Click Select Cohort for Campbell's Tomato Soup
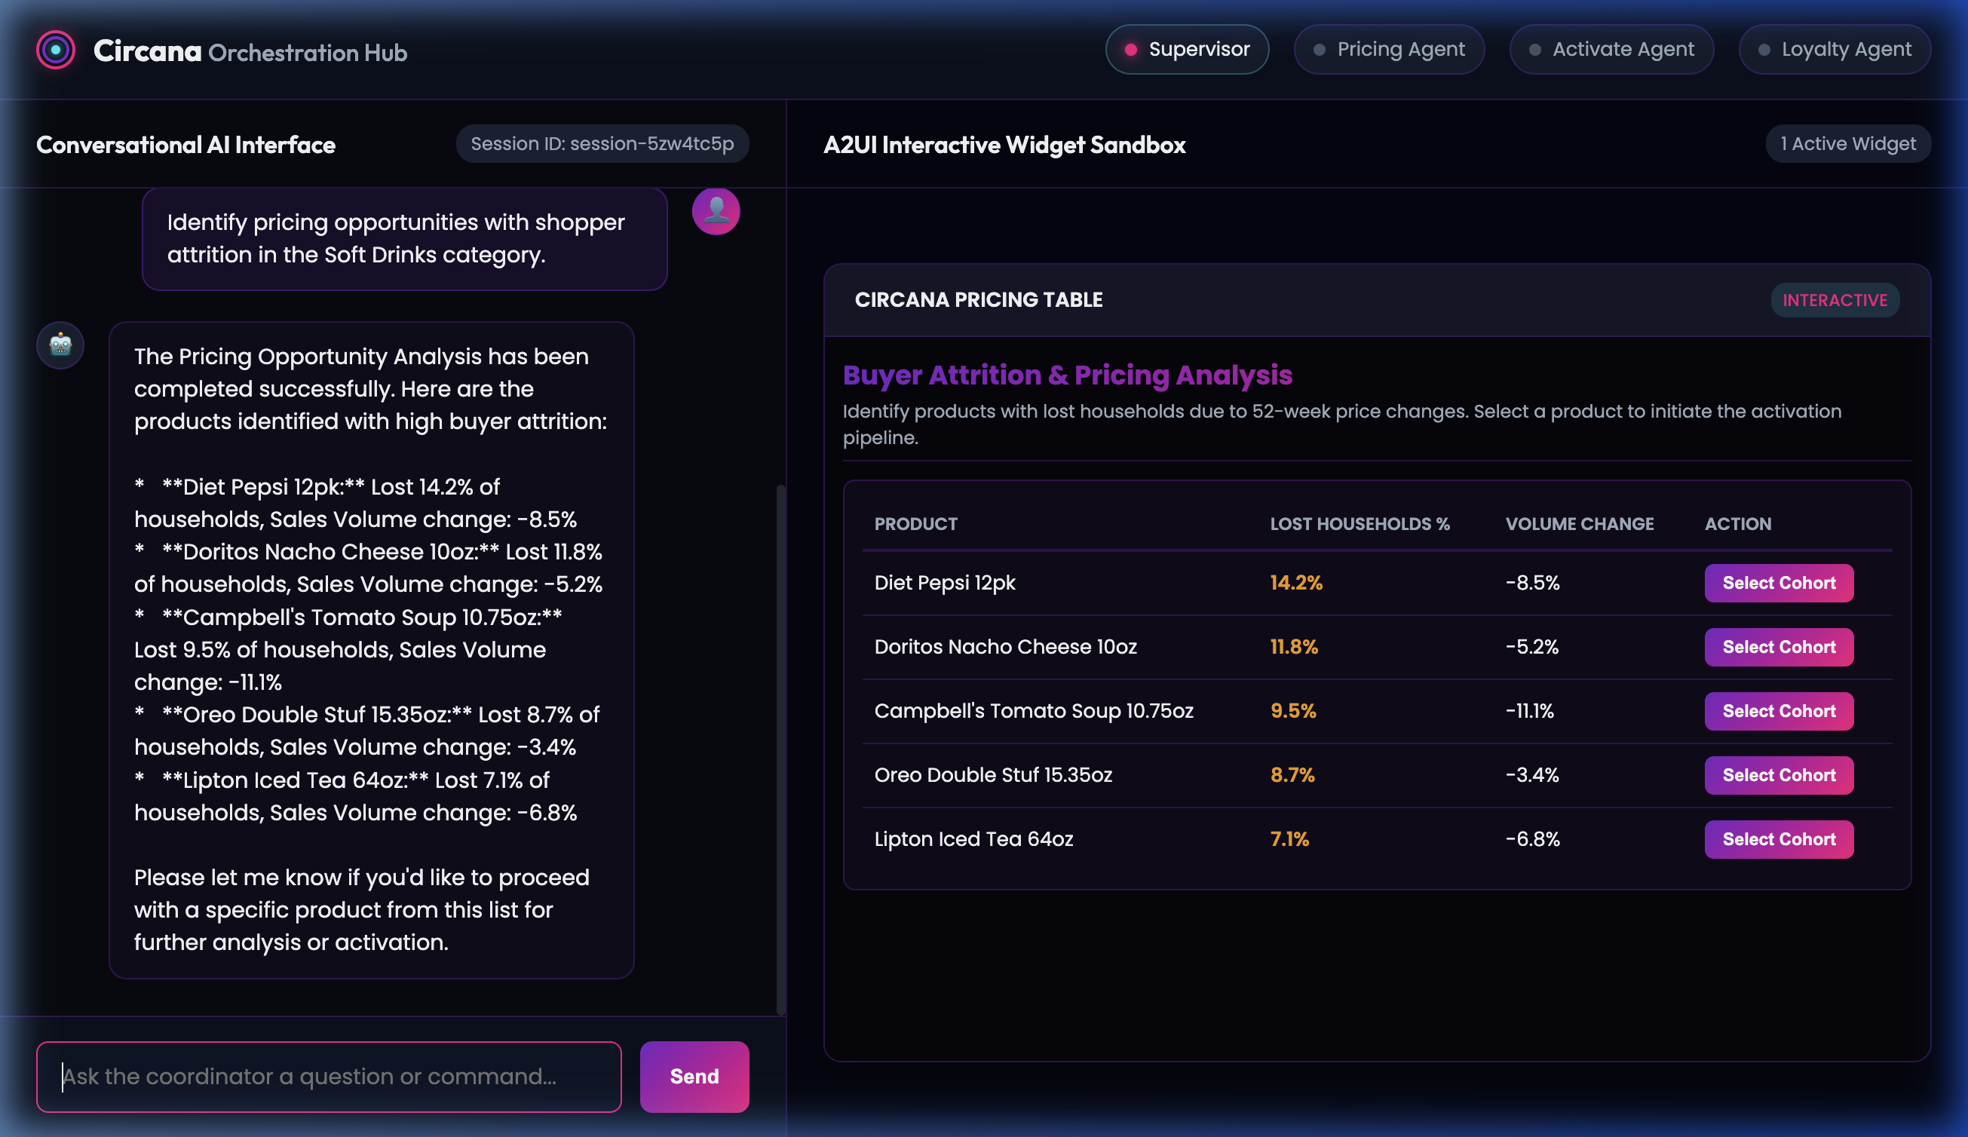Image resolution: width=1968 pixels, height=1137 pixels. [1778, 710]
